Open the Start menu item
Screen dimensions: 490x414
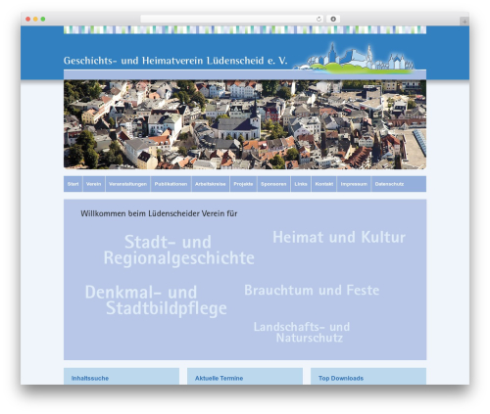point(73,184)
